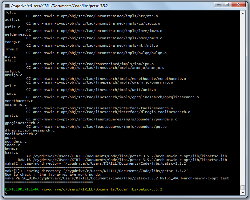Click the CC line ending in morethuente.o

pos(106,79)
